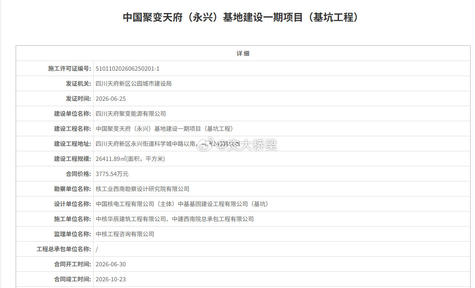475x288 pixels.
Task: Select 四川天府聚变能源有限公司
Action: (x=131, y=114)
